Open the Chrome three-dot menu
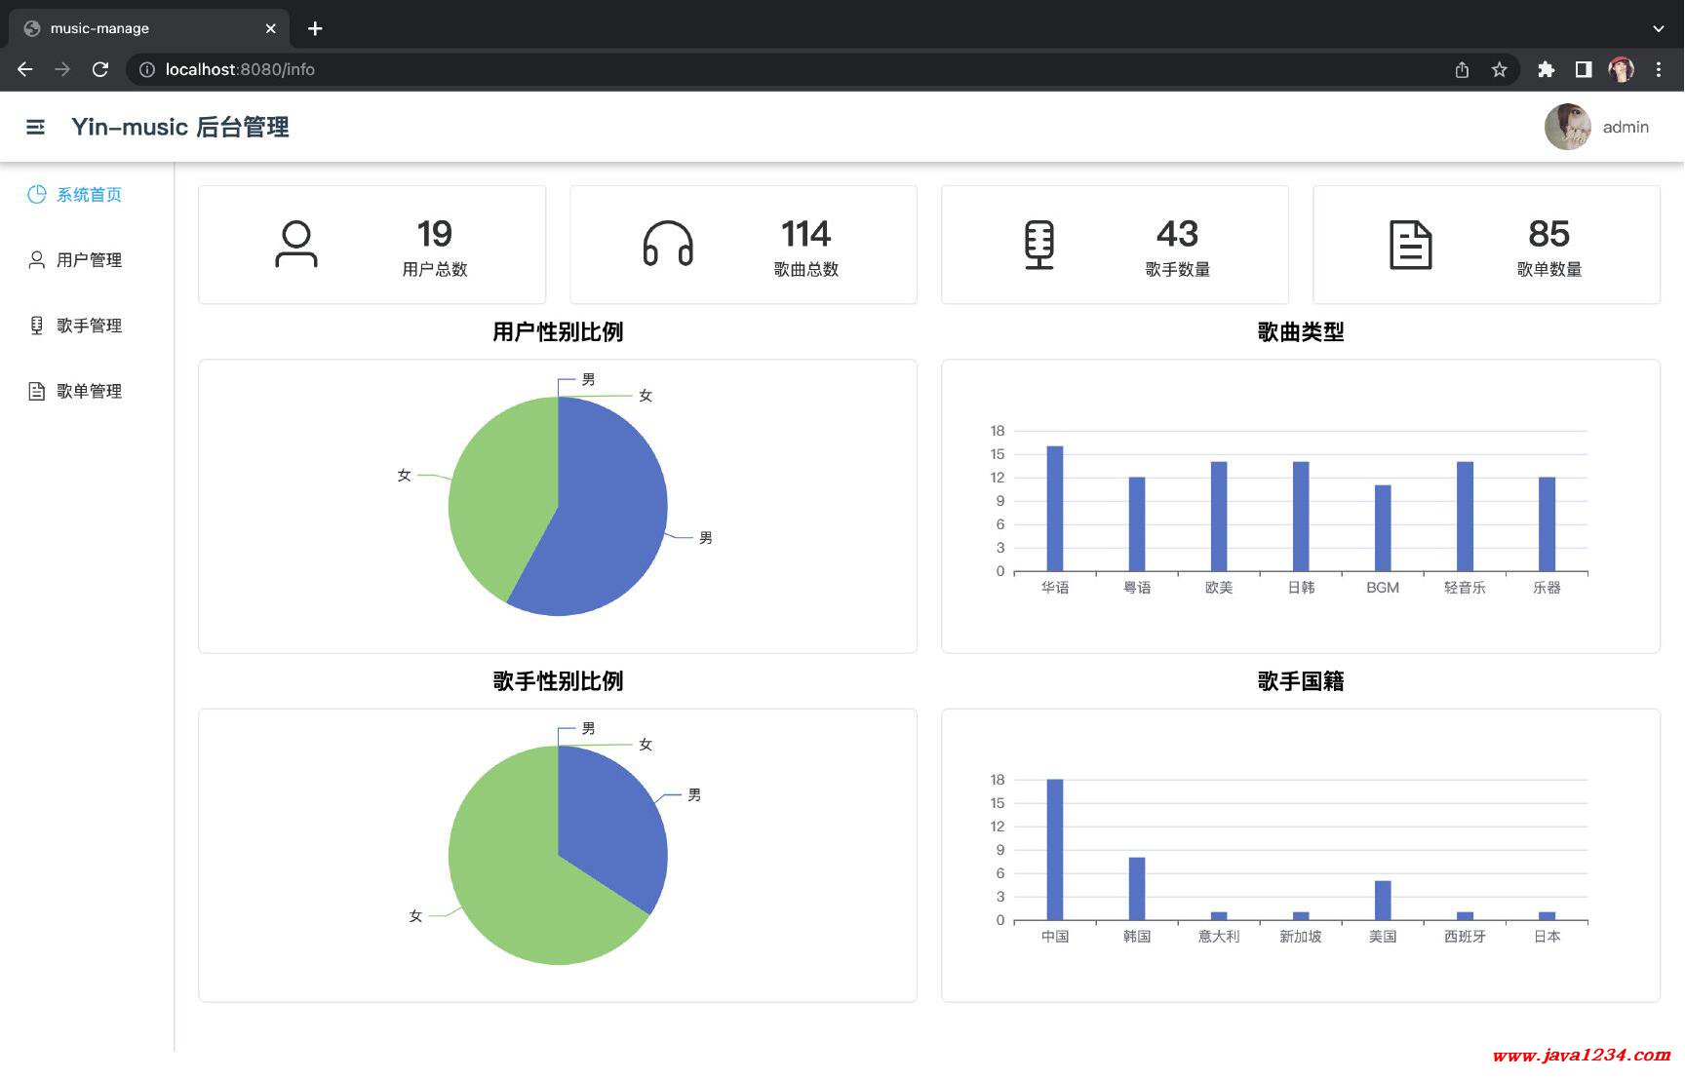This screenshot has width=1685, height=1078. (1659, 69)
